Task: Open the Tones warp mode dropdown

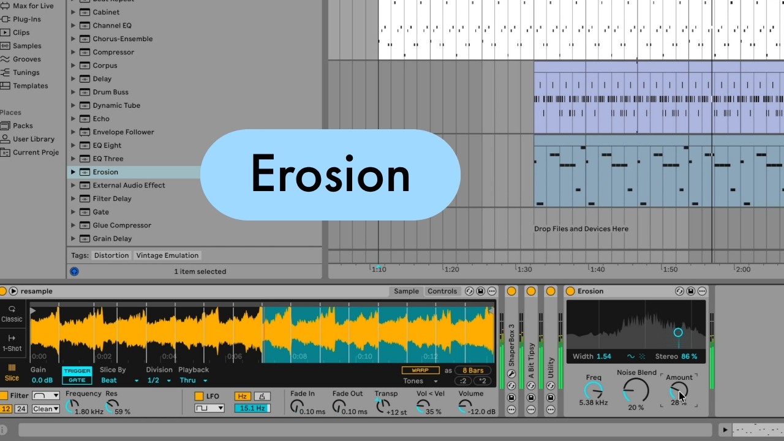Action: click(420, 381)
